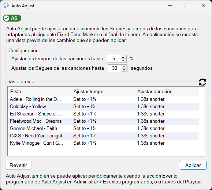Select the Adele - Rolling in the D... row

pos(103,99)
